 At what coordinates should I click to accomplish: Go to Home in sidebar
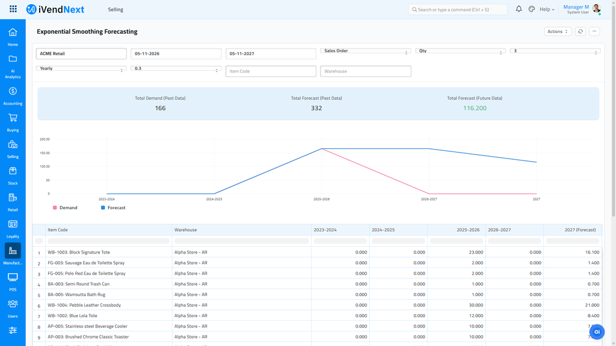tap(13, 32)
